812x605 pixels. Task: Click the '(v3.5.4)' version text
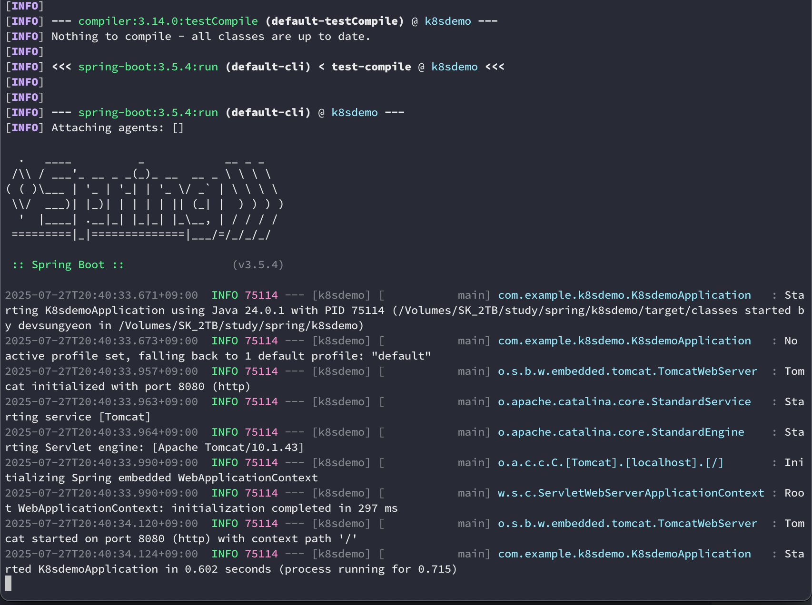(258, 265)
